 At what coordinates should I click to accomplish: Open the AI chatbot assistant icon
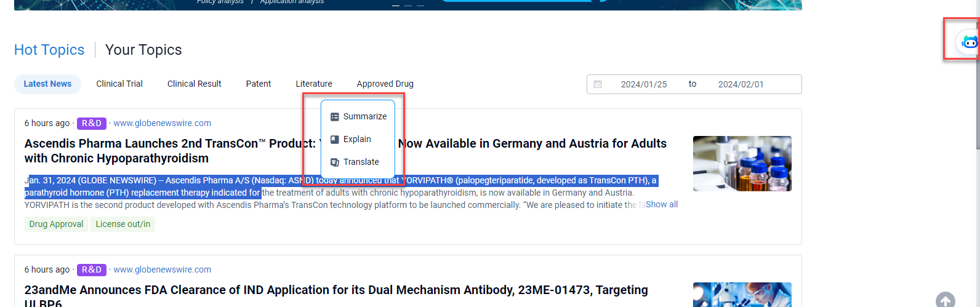[x=970, y=42]
